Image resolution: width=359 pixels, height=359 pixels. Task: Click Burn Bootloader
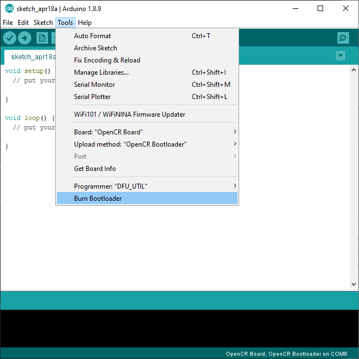tap(147, 198)
